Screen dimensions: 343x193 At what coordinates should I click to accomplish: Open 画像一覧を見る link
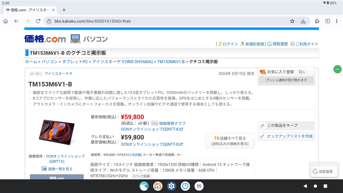(x=60, y=169)
